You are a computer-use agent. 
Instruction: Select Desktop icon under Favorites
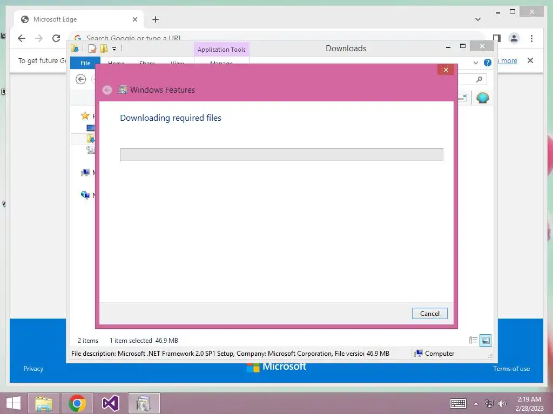click(x=90, y=127)
